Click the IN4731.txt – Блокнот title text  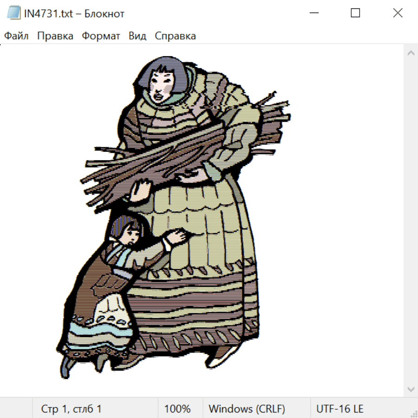74,13
